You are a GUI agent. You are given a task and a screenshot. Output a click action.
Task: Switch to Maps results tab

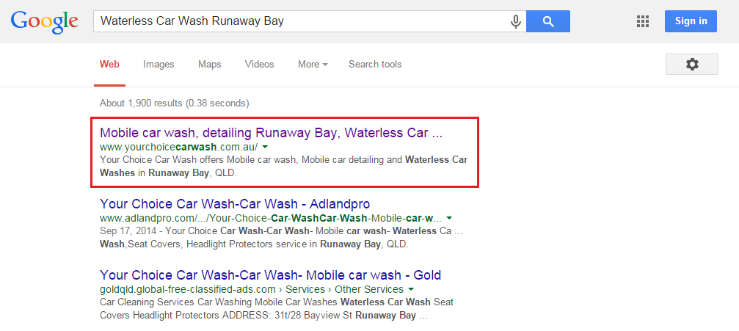[x=209, y=64]
